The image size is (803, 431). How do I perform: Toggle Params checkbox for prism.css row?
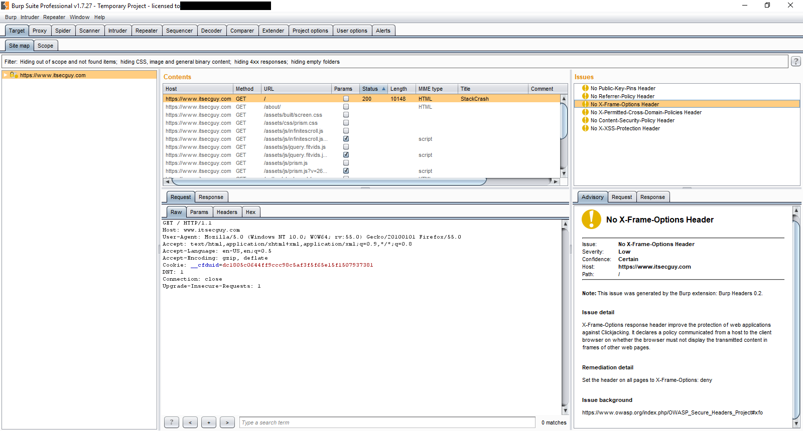click(346, 123)
